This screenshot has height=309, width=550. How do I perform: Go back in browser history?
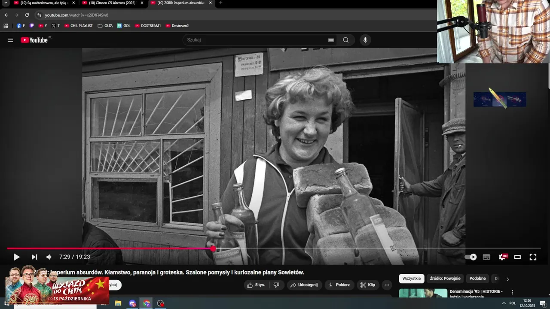(x=6, y=15)
